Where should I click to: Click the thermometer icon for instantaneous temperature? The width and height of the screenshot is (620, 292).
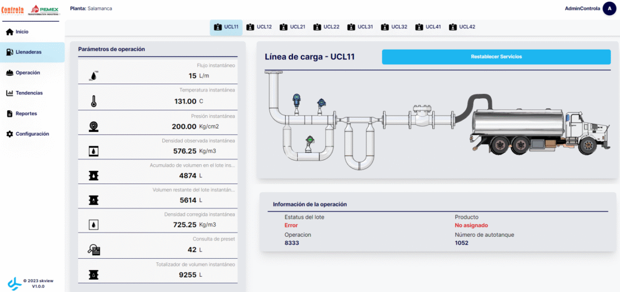point(94,101)
